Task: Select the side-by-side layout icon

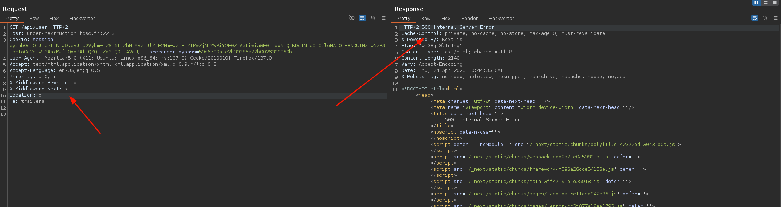Action: [x=756, y=3]
